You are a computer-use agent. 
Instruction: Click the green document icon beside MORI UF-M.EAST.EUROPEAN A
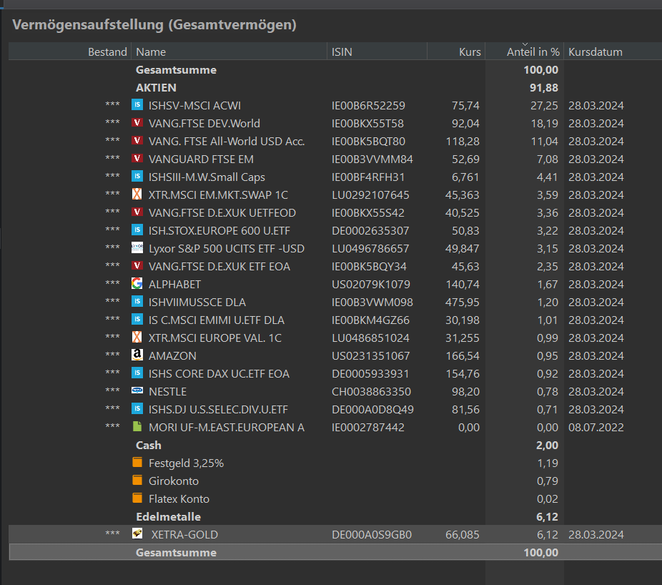point(137,427)
